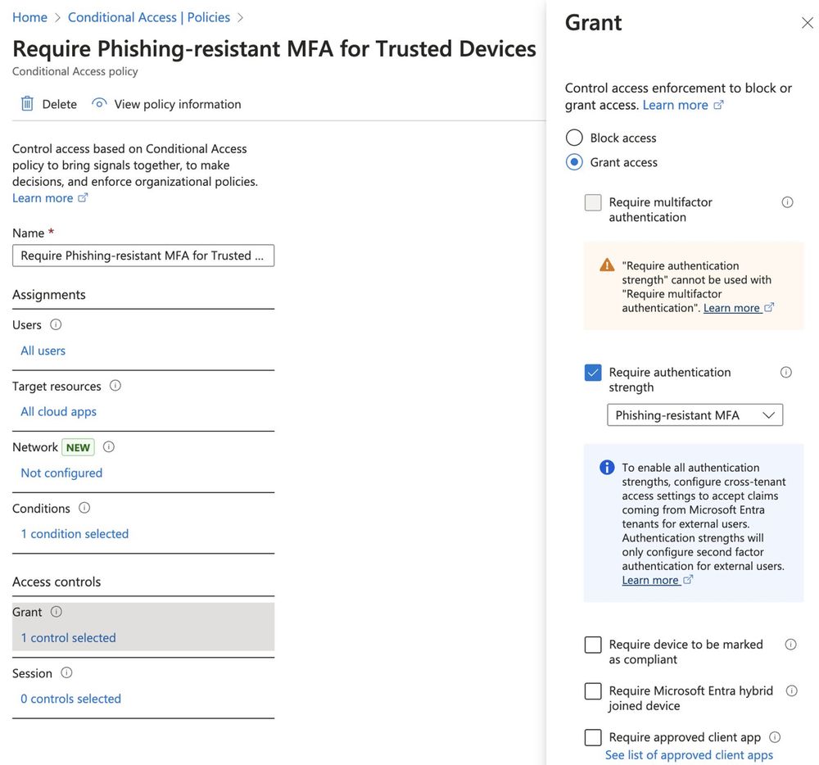Image resolution: width=819 pixels, height=765 pixels.
Task: Click info icon beside Target resources
Action: [x=115, y=385]
